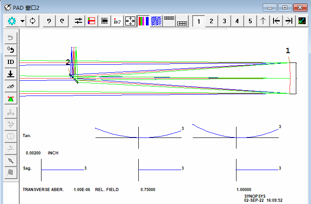
Task: Click the curved redo arrow in top toolbar
Action: pyautogui.click(x=62, y=21)
